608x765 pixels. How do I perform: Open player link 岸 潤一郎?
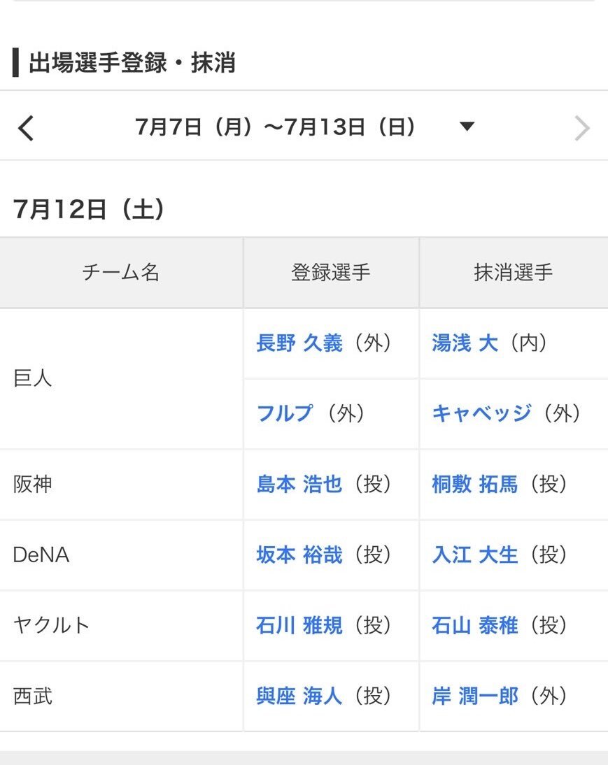474,696
